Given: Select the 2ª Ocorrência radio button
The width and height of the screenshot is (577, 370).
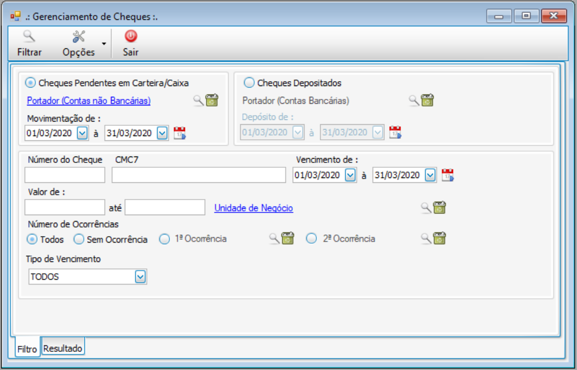Looking at the screenshot, I should tap(312, 239).
